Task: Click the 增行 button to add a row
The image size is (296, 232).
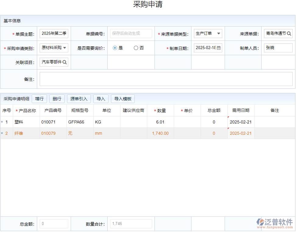Action: 39,98
